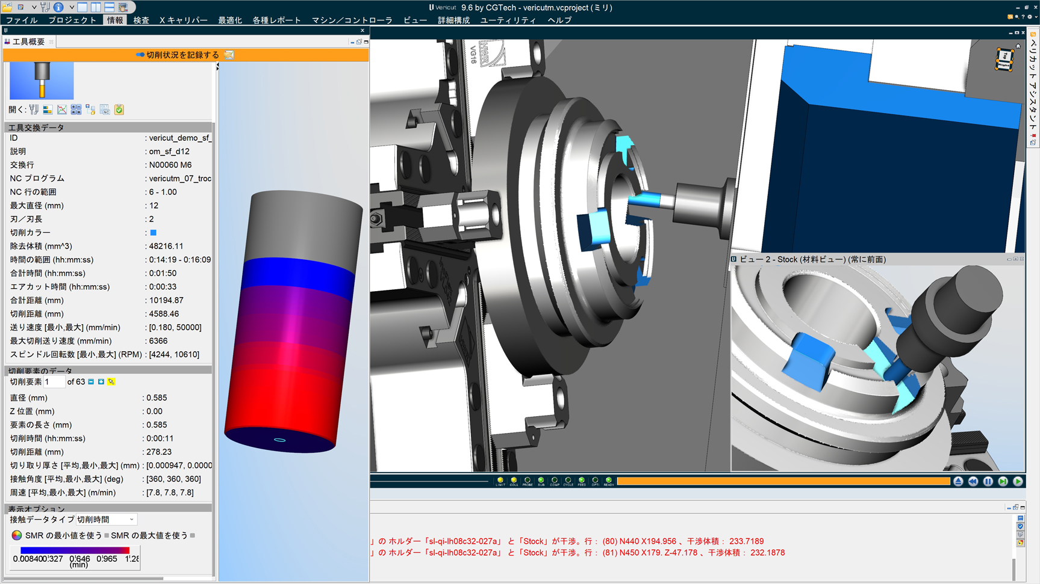Screen dimensions: 1040x584
Task: Open the NC program icon
Action: 105,109
